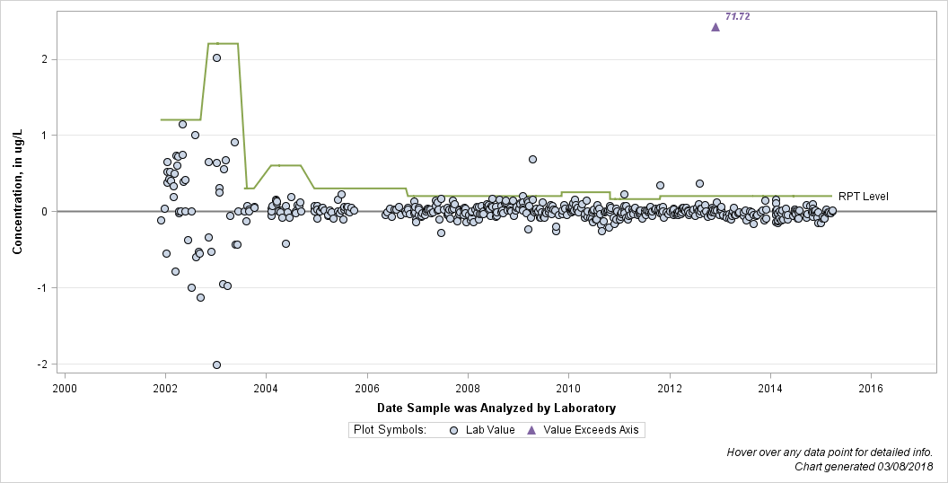The image size is (948, 483).
Task: Select the data point just above 2 in 2003
Action: (216, 58)
